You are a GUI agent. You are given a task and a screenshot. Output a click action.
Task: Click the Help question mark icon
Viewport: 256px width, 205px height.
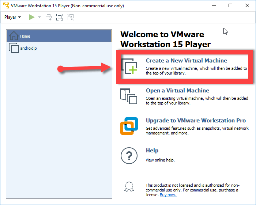[129, 156]
